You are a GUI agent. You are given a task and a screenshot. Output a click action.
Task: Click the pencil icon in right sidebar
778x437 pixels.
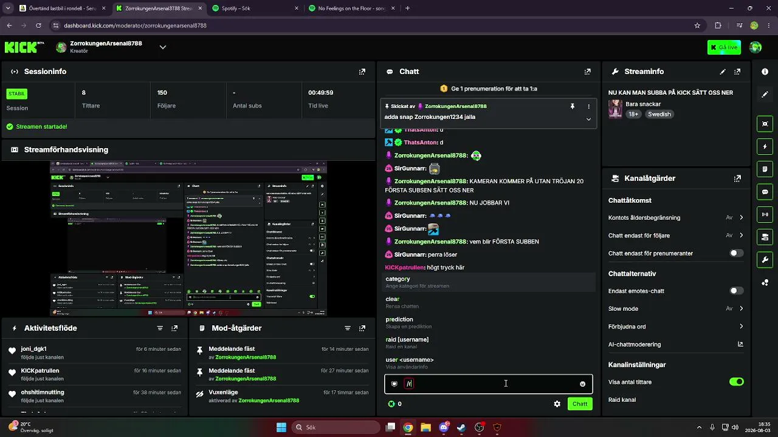(765, 95)
